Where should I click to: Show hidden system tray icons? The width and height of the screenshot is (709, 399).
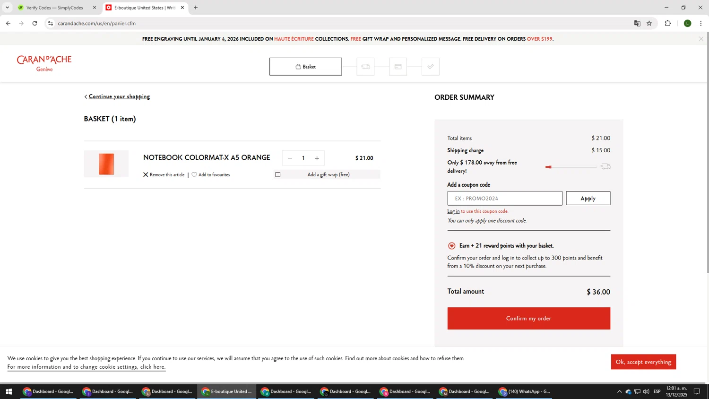tap(619, 391)
